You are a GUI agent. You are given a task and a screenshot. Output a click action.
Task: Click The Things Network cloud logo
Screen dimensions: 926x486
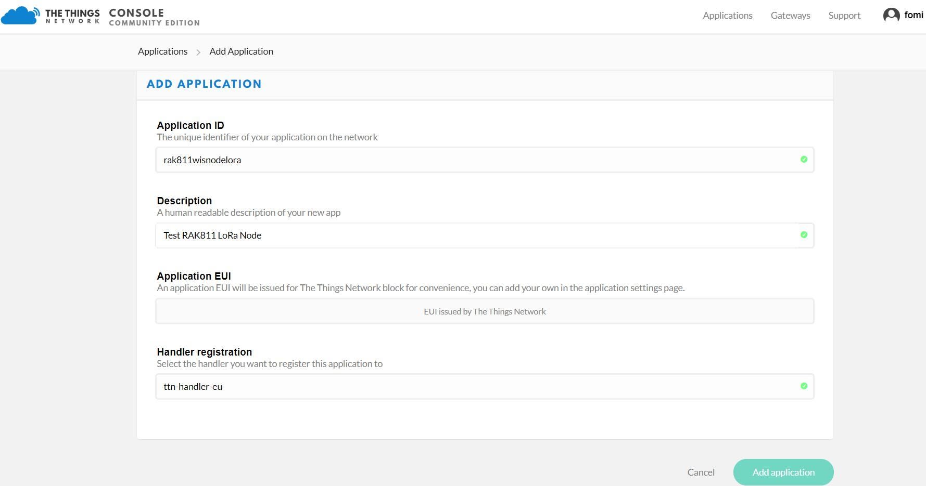20,15
